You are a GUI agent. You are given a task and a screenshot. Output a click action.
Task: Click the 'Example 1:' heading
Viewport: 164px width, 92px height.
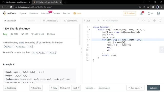click(x=9, y=64)
